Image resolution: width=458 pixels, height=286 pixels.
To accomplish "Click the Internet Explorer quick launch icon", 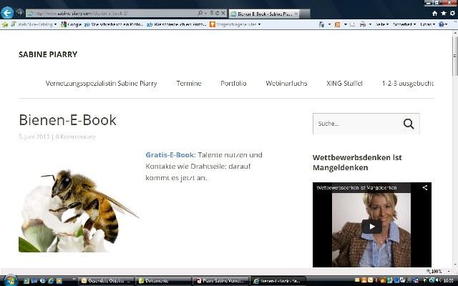I will 51,281.
